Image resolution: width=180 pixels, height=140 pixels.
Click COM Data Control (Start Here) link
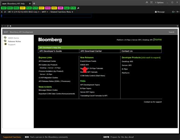click(93, 76)
